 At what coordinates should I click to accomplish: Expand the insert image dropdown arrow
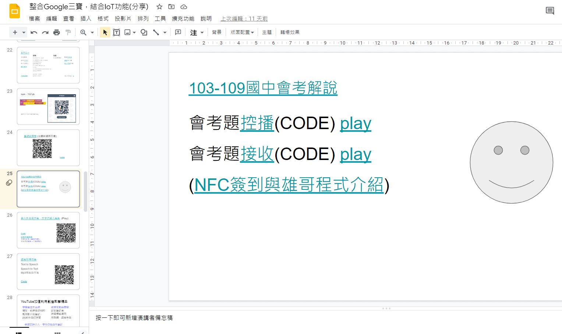[x=134, y=32]
